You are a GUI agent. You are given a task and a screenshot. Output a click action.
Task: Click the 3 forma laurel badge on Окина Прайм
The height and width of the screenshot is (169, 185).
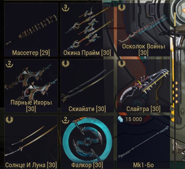pos(66,8)
